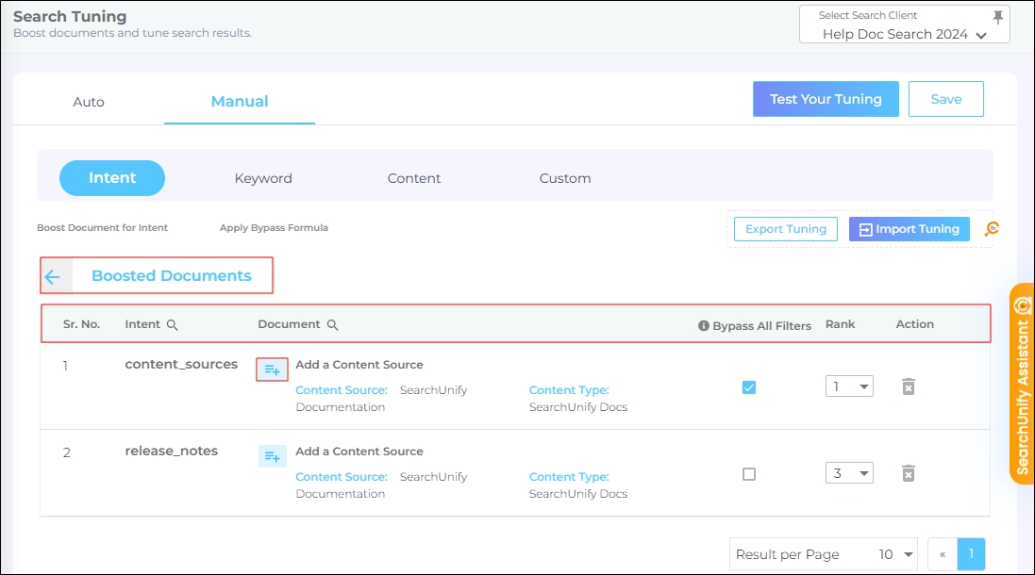Open the SearchUnify Assistant side panel
The height and width of the screenshot is (575, 1035).
point(1022,384)
